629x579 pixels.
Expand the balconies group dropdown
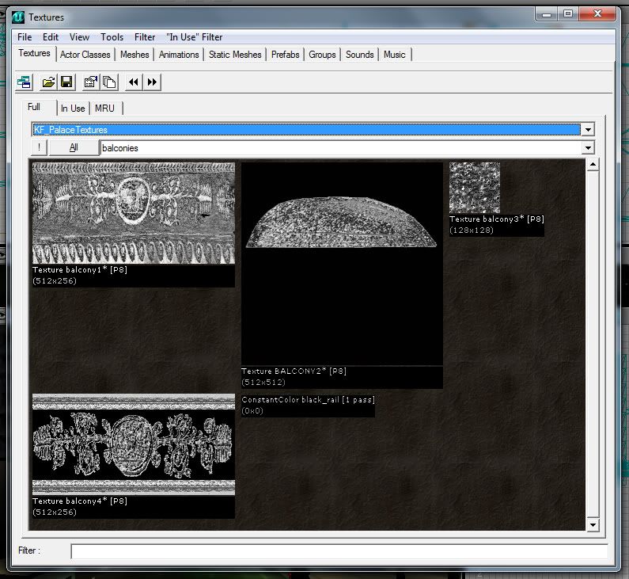pyautogui.click(x=587, y=147)
